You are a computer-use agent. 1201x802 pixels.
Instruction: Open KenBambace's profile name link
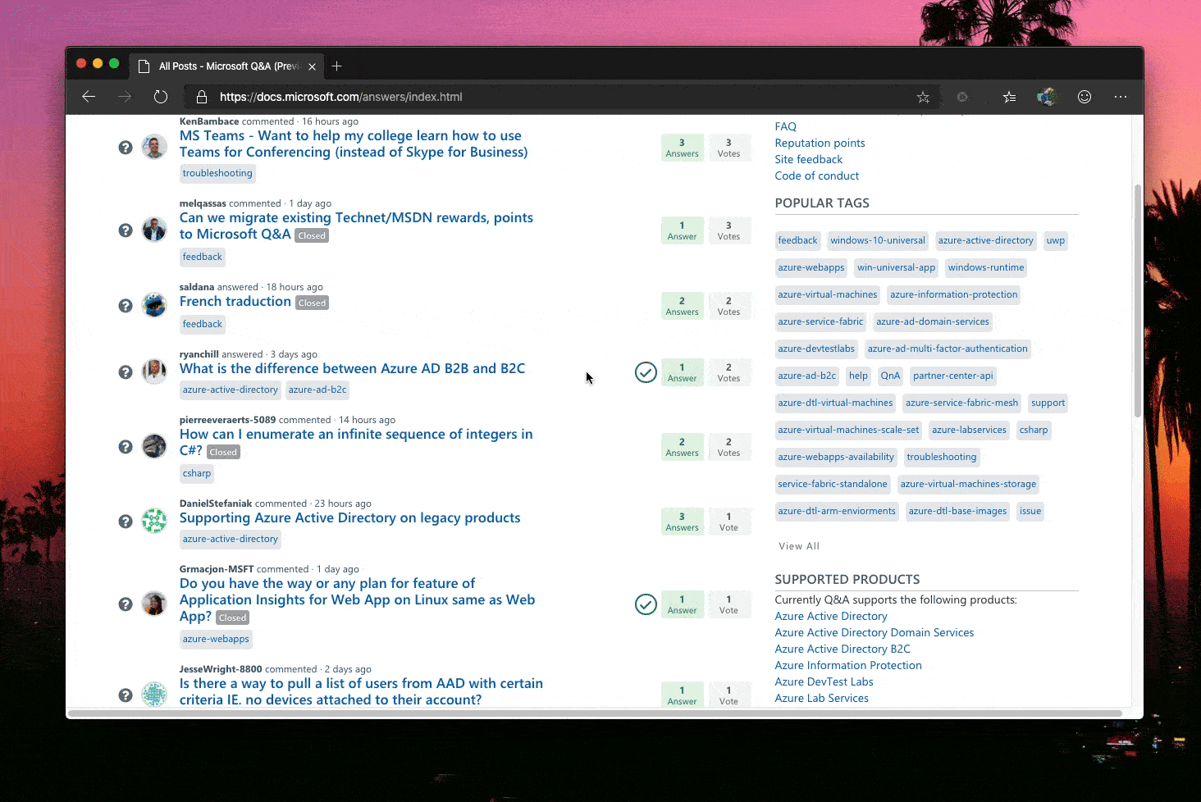point(209,121)
